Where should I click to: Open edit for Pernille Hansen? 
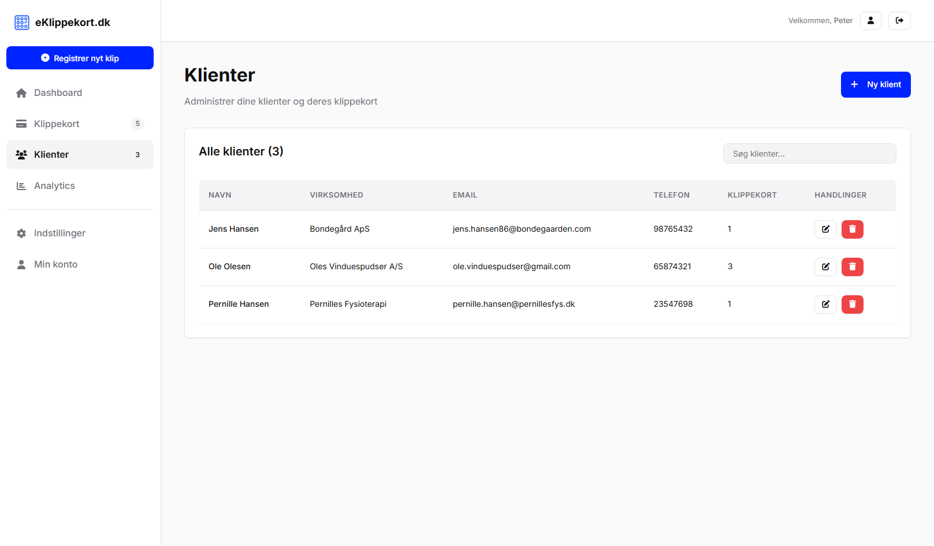(x=825, y=304)
